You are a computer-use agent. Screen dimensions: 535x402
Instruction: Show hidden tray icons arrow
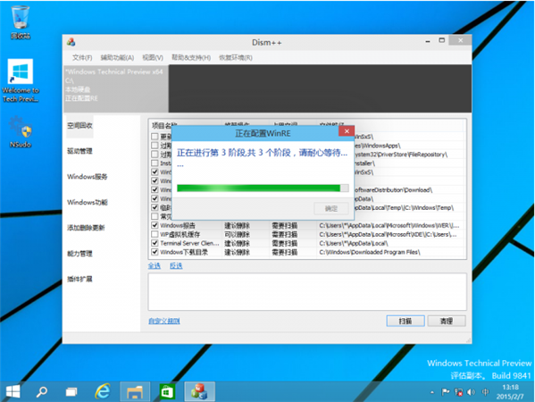coord(432,392)
